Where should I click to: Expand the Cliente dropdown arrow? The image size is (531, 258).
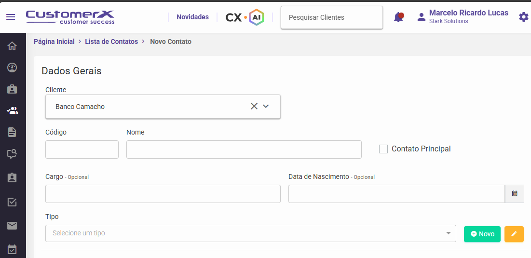pos(266,106)
